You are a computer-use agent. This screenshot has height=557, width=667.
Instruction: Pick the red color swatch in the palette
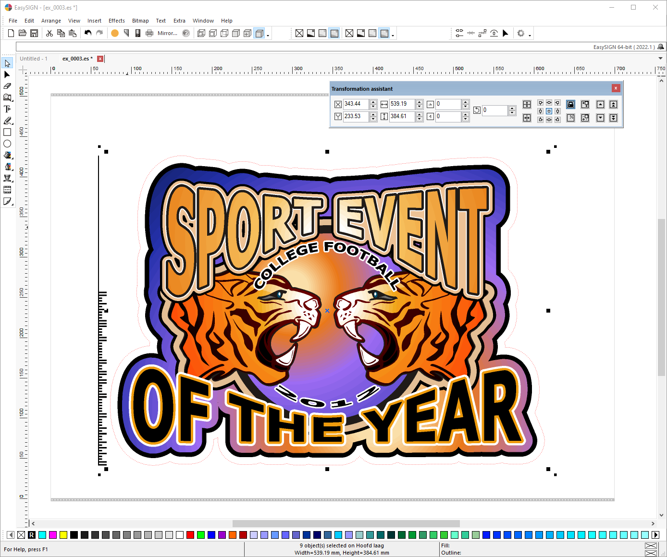pyautogui.click(x=190, y=535)
